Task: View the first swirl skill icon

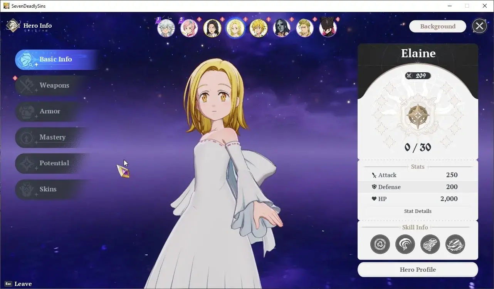Action: click(380, 244)
